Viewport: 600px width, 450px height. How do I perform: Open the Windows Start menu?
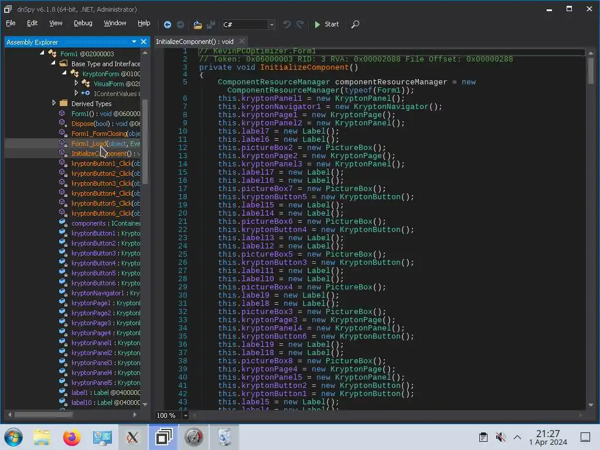tap(14, 437)
